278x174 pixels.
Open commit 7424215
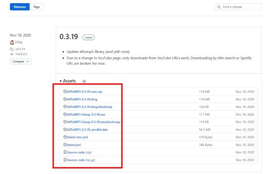coord(21,54)
